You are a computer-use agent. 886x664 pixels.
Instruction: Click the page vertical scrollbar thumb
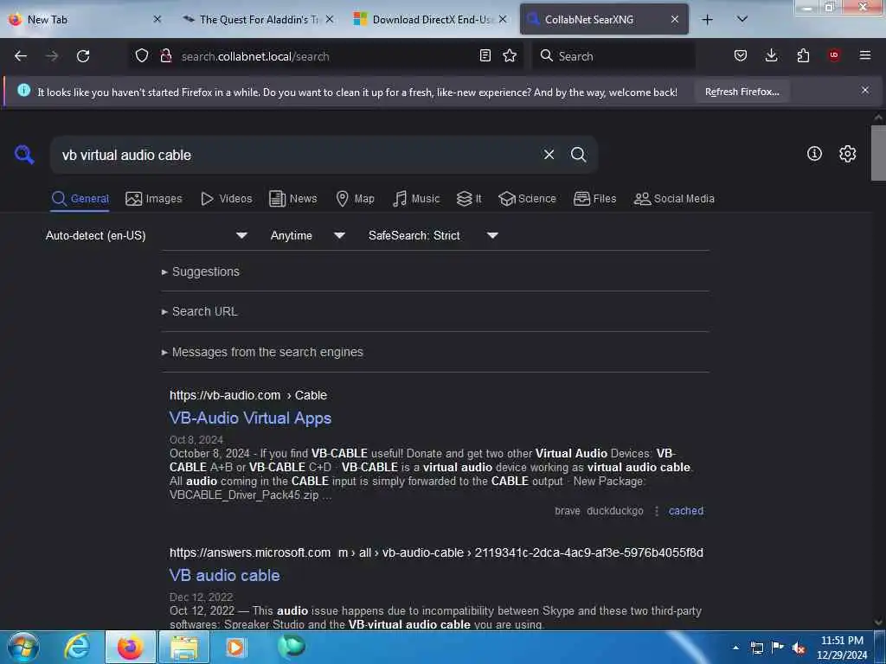(878, 152)
